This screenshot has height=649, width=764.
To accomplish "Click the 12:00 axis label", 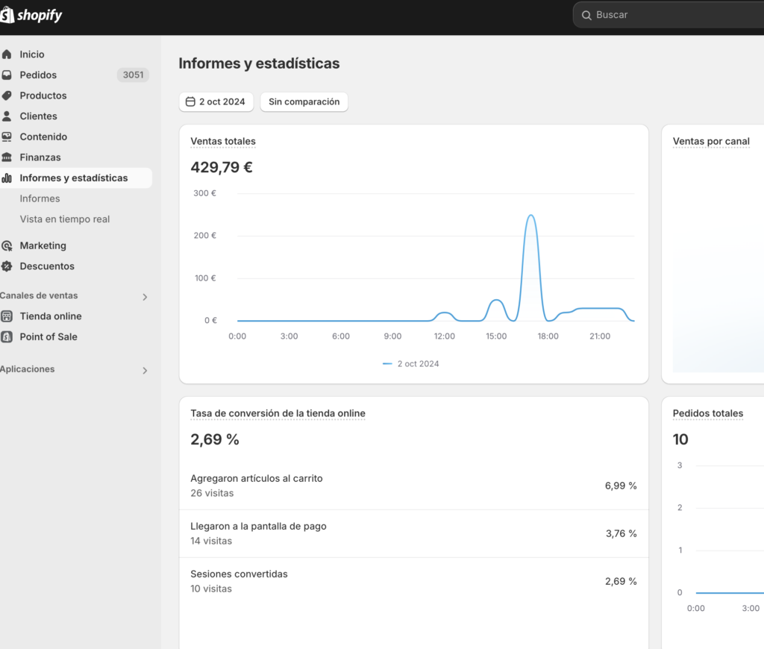I will click(445, 336).
